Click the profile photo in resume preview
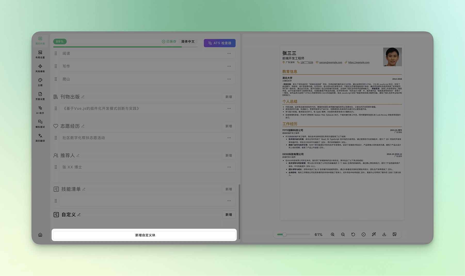This screenshot has height=276, width=465. pos(392,57)
